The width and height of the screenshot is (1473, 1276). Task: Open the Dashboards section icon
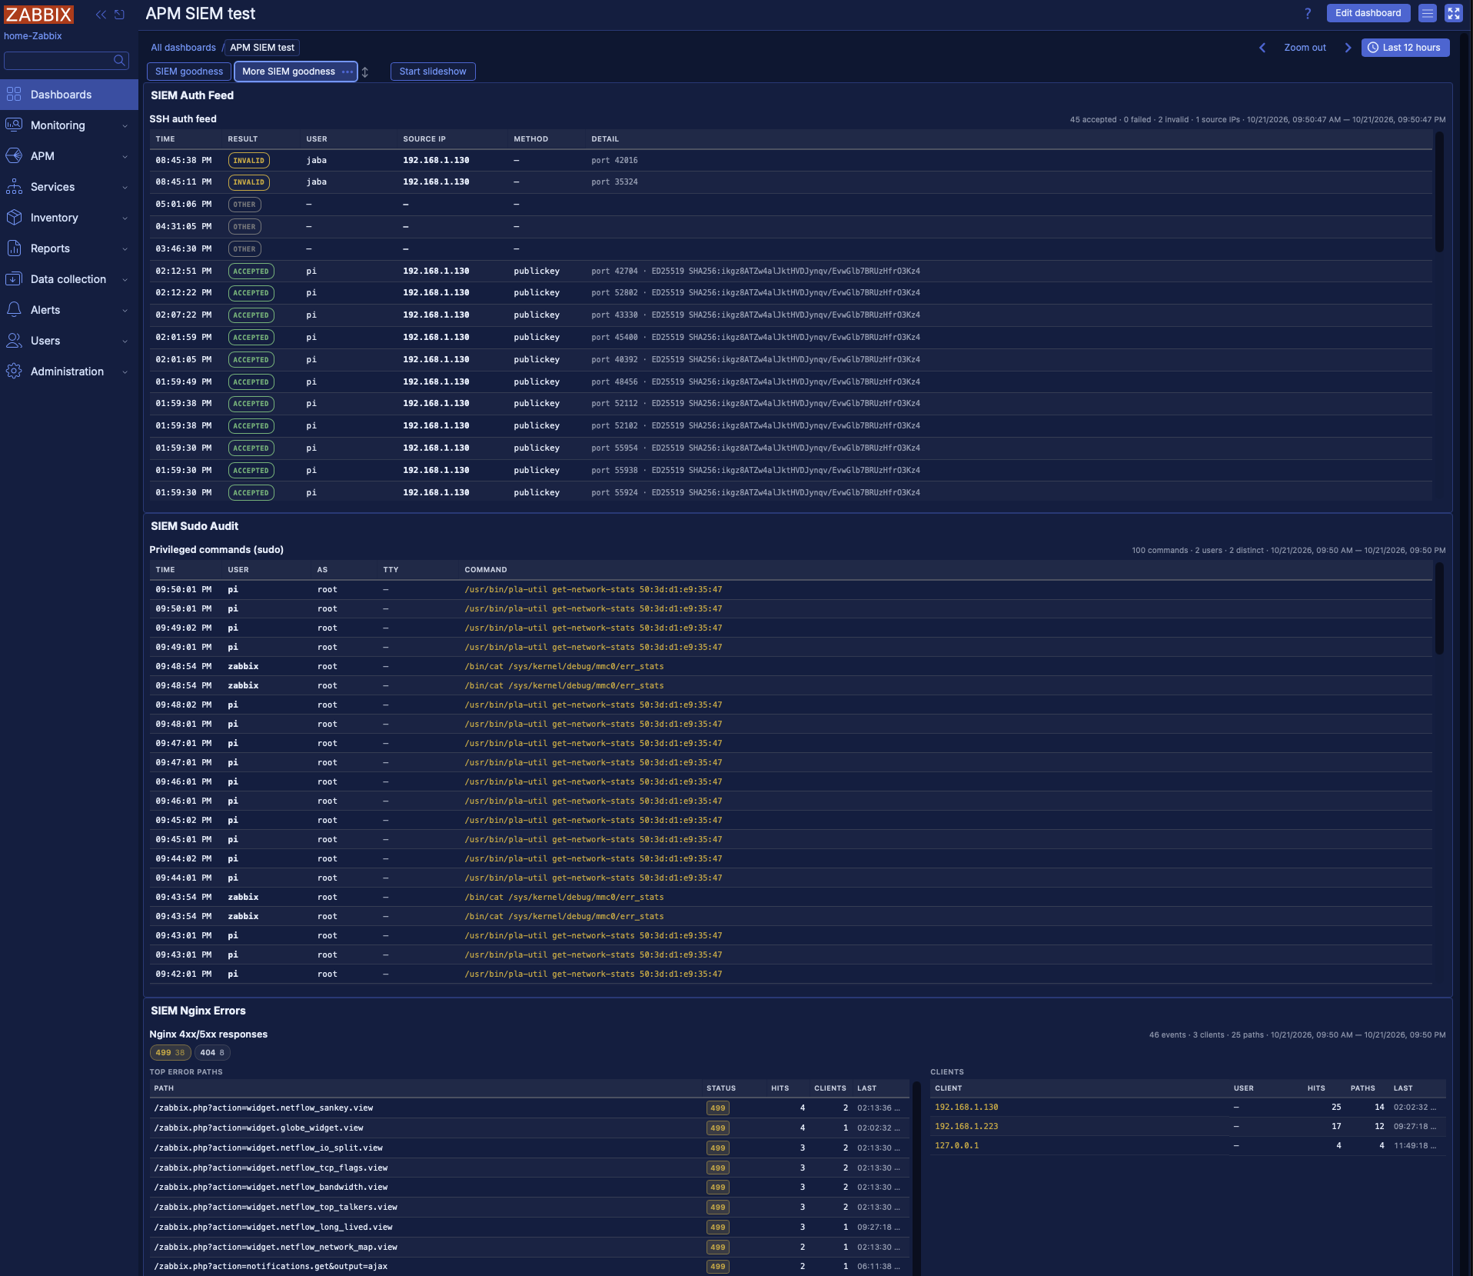14,95
